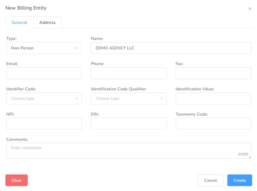Click into the EIN field

click(x=128, y=123)
